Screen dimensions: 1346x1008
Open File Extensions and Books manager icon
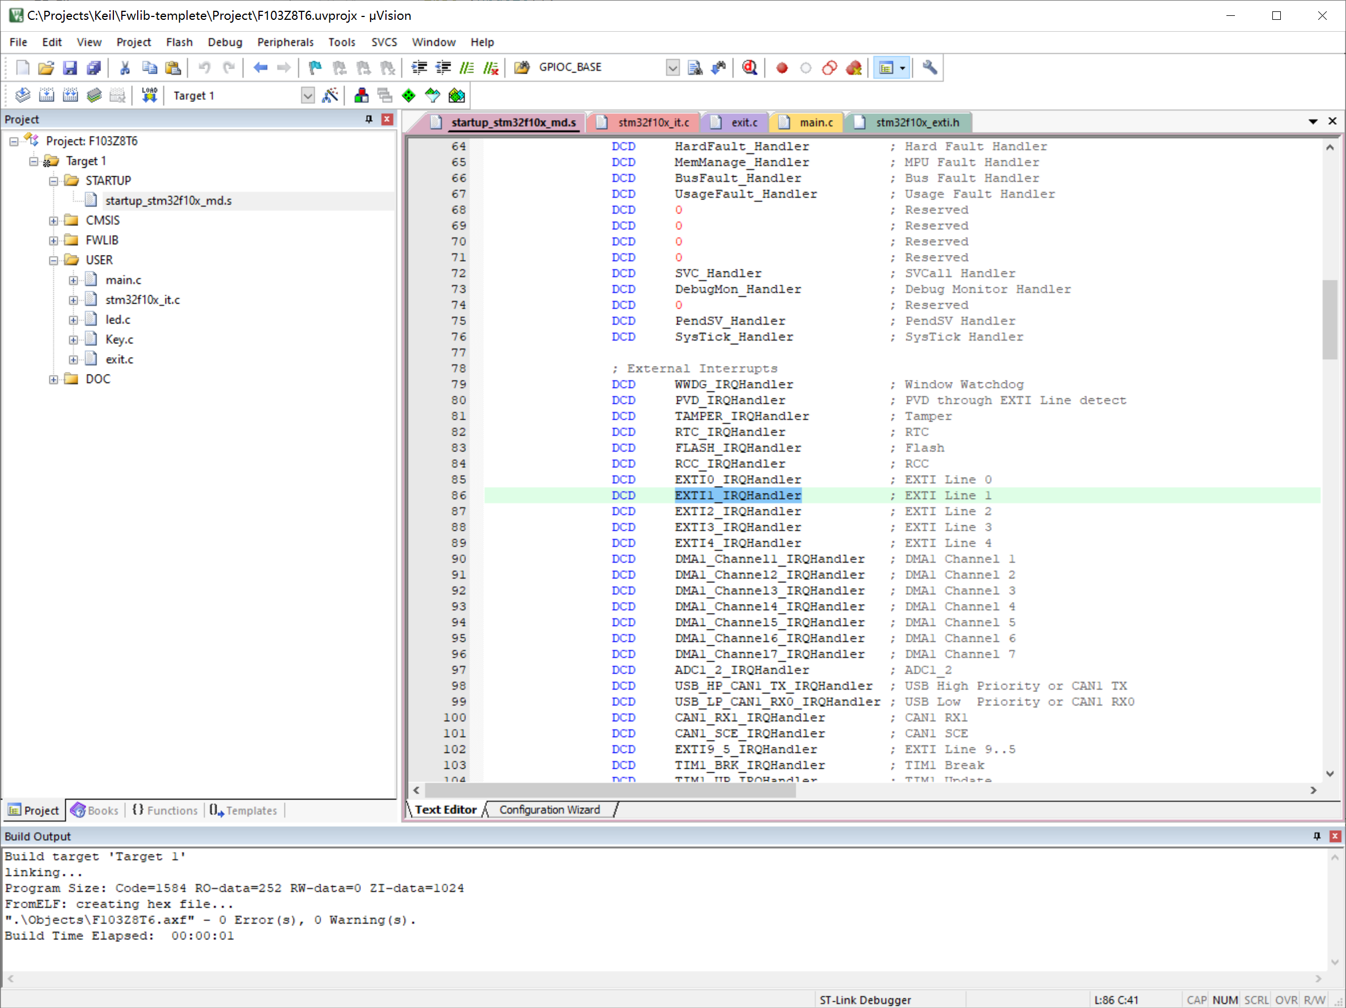point(361,96)
